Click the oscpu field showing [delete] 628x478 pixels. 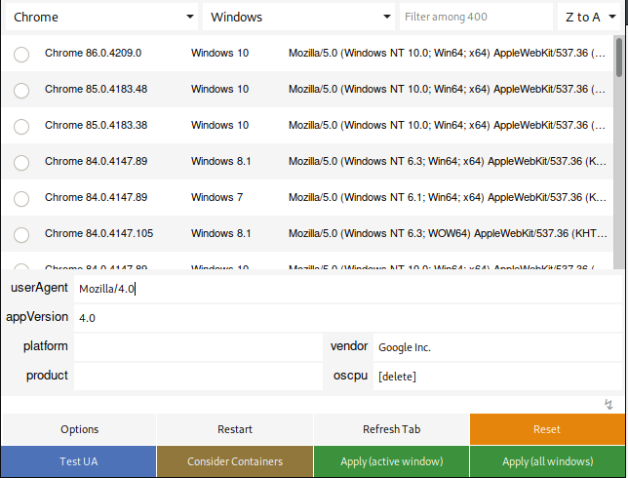click(497, 377)
